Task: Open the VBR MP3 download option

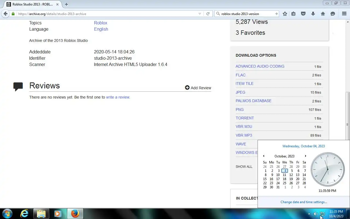Action: (244, 135)
